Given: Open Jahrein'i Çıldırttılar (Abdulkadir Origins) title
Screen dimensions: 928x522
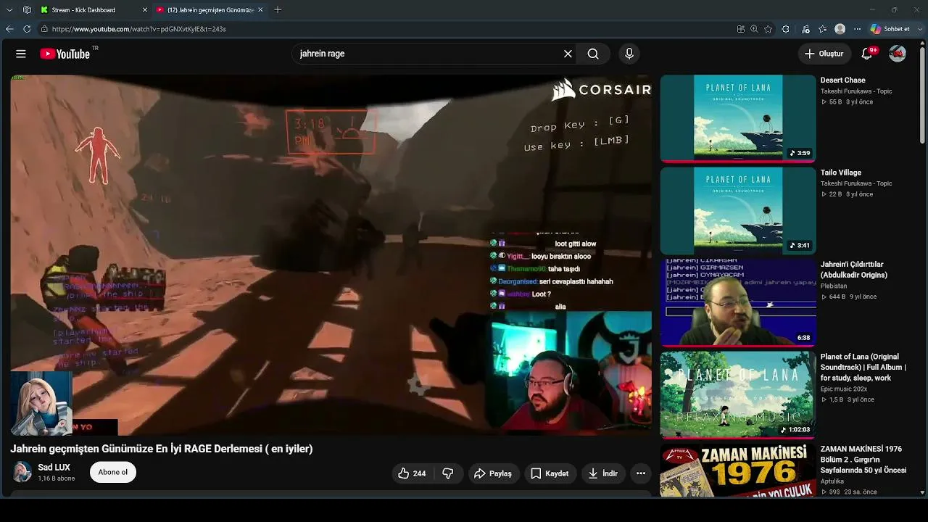Looking at the screenshot, I should tap(855, 270).
